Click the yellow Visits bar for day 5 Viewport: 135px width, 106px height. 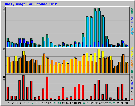23,62
